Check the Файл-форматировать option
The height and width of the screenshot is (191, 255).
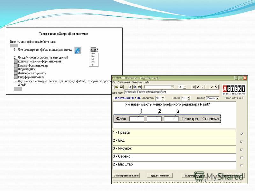[16, 73]
